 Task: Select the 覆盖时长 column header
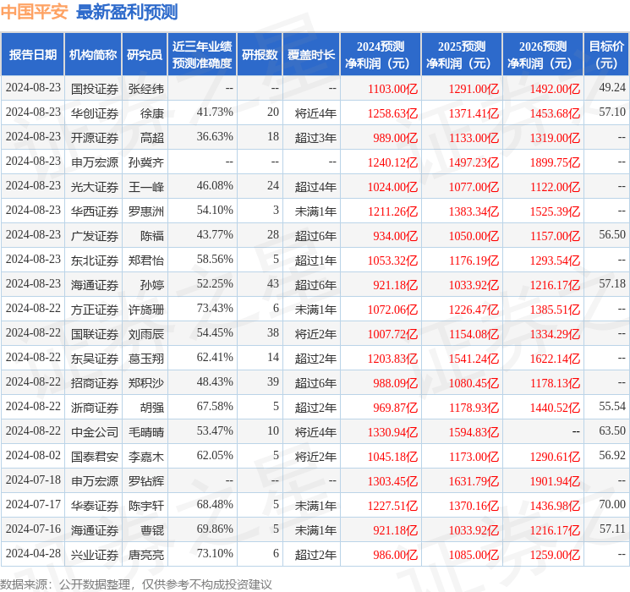311,55
